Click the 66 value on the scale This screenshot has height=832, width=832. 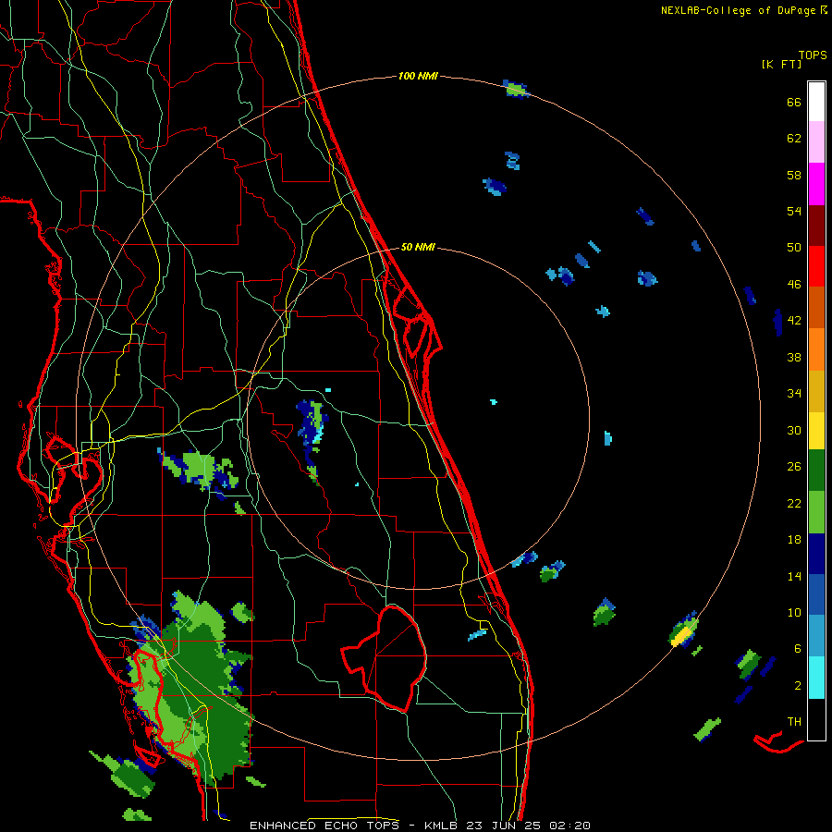click(794, 102)
